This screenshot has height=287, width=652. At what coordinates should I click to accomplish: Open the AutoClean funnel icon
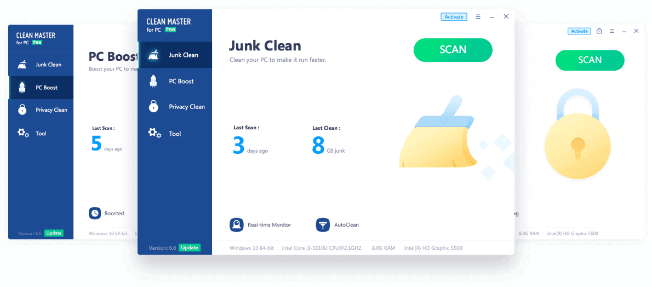323,225
